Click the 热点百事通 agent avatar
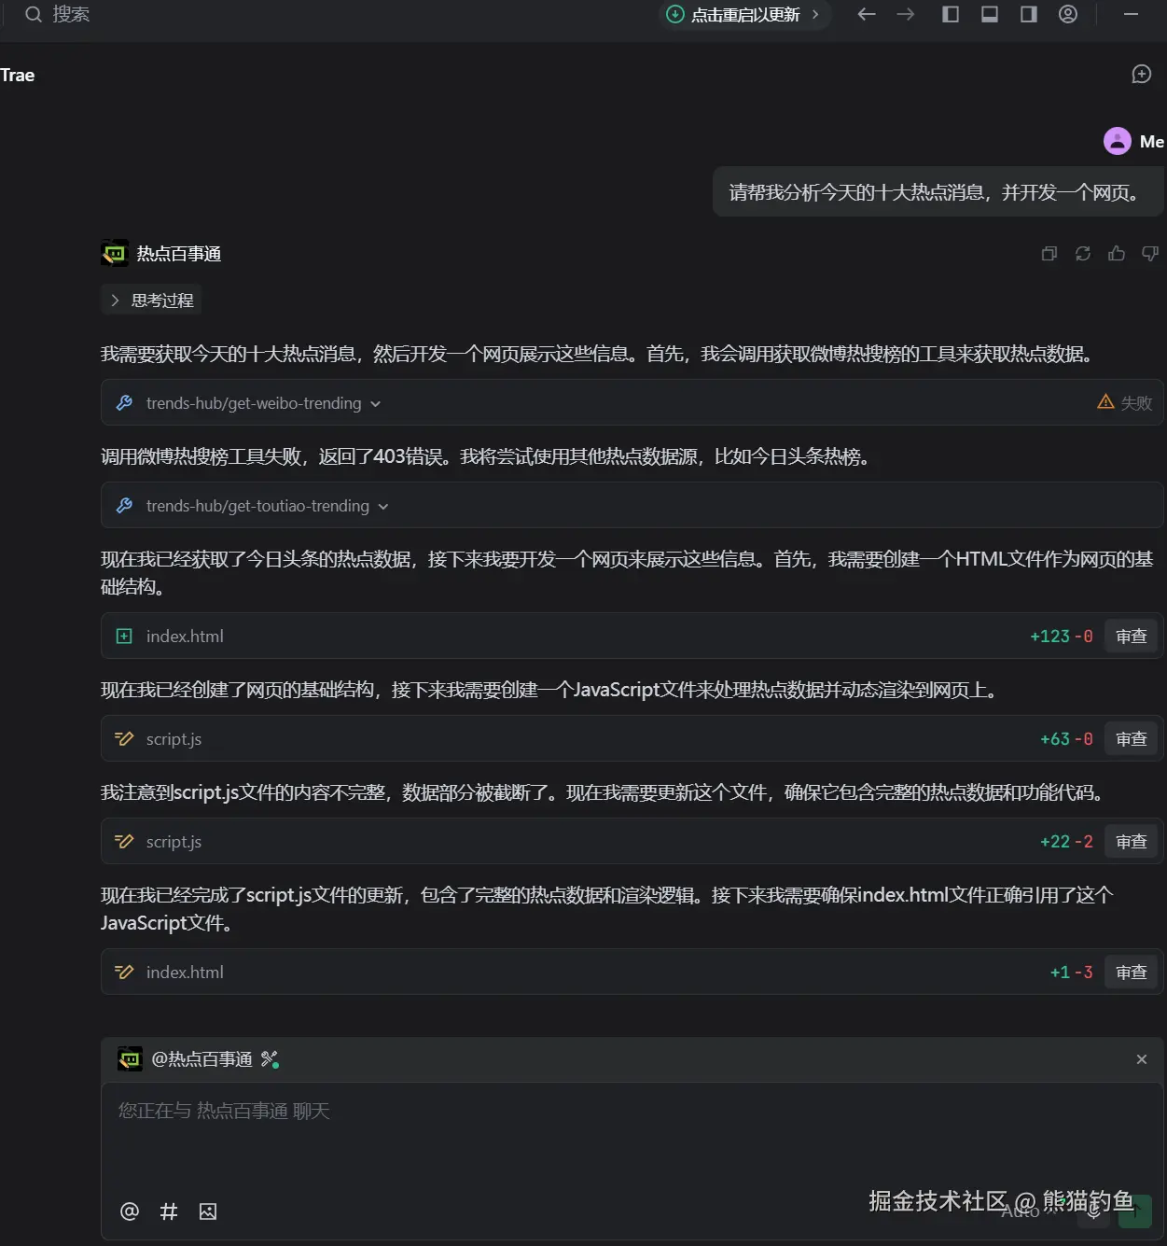 (x=115, y=253)
